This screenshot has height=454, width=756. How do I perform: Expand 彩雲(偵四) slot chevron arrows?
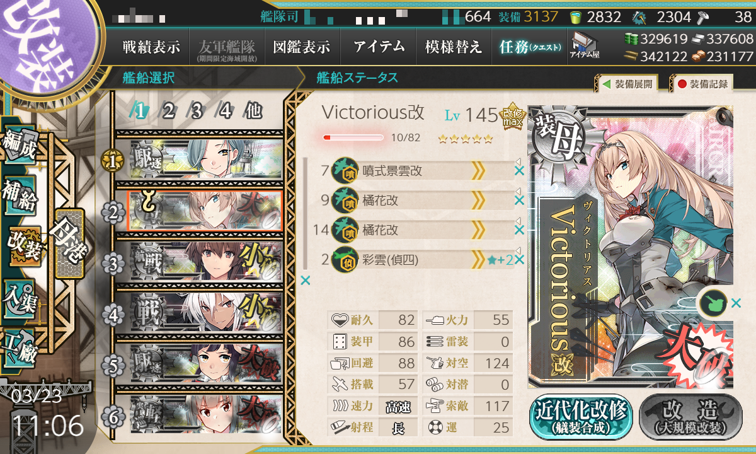(478, 259)
